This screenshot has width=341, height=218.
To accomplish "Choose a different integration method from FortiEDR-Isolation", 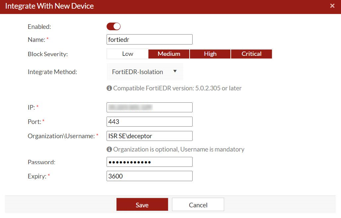I will pyautogui.click(x=144, y=72).
